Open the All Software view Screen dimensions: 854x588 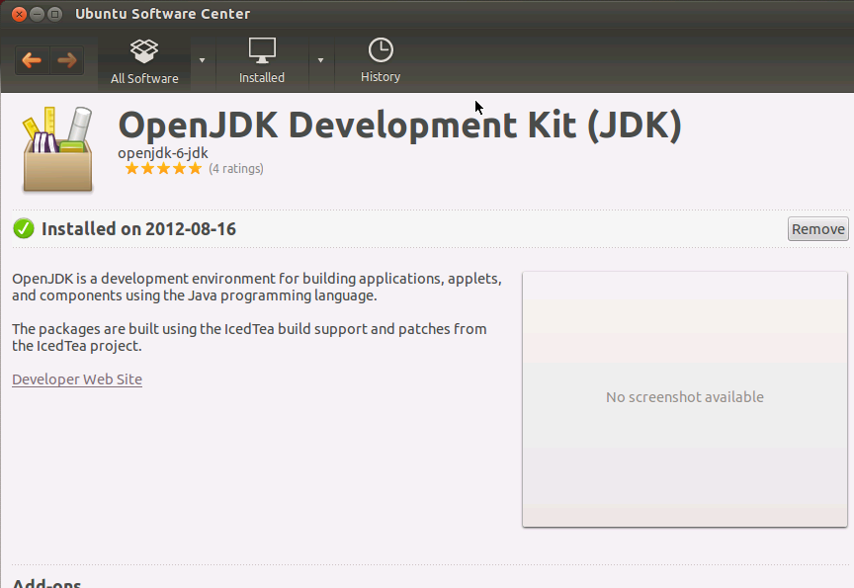pos(144,61)
